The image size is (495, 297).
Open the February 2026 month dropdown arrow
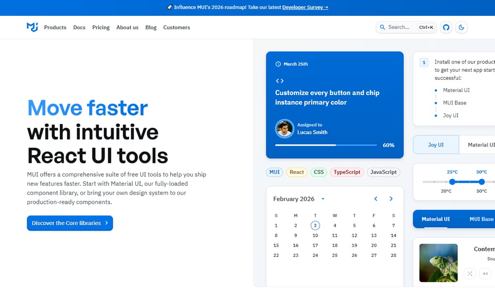click(323, 199)
